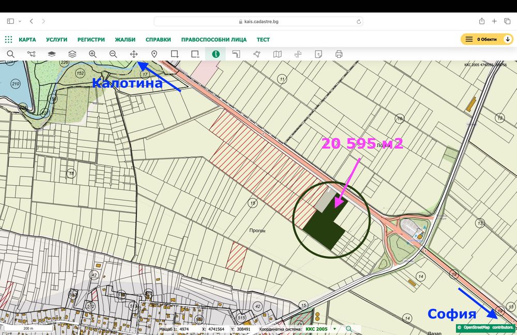
Task: Open the Safari sidebar chevron dropdown
Action: (20, 21)
